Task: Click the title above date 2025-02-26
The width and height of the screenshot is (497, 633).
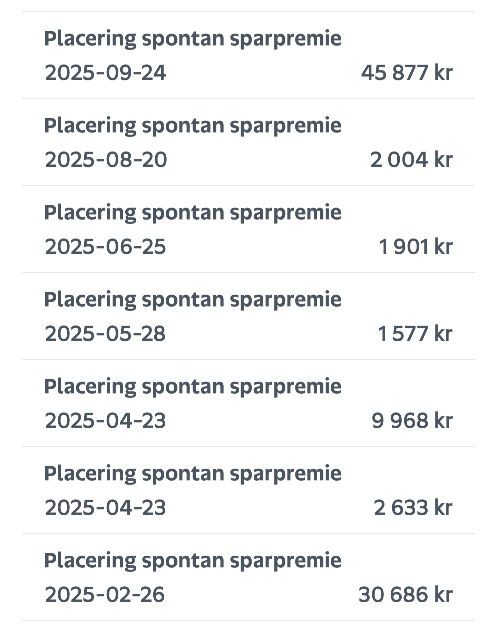Action: 193,560
